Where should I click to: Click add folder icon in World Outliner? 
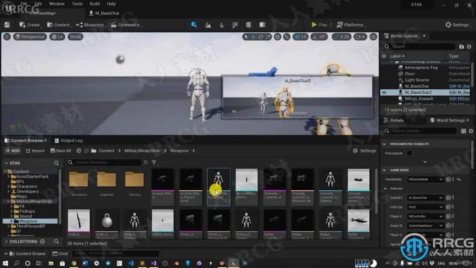pyautogui.click(x=462, y=46)
